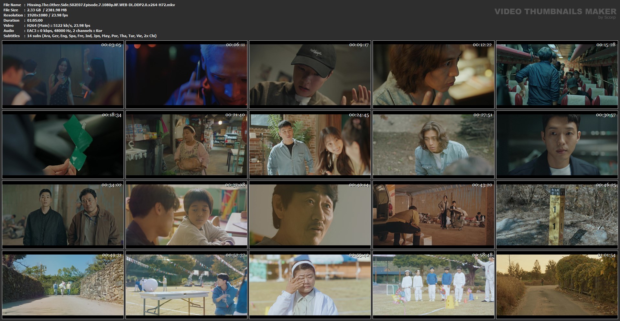
Task: Open the thumbnail at 00:24:45
Action: (x=310, y=145)
